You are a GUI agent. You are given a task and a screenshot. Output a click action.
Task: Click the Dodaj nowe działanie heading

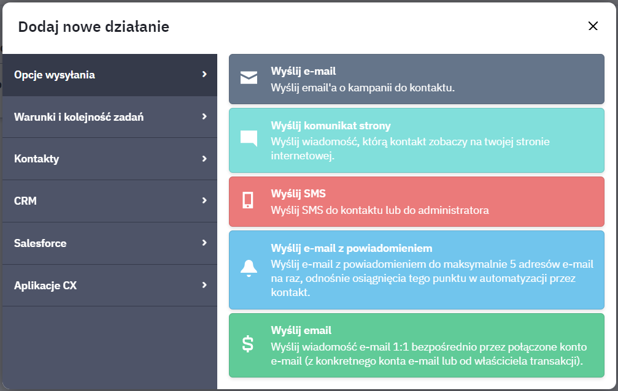pyautogui.click(x=94, y=27)
